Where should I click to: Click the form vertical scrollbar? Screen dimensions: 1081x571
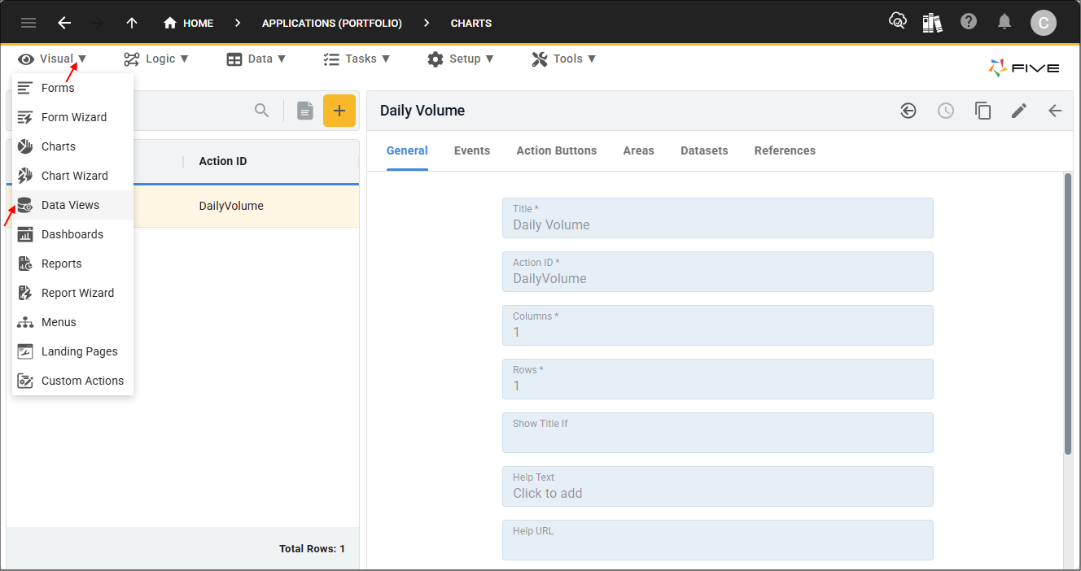point(1068,313)
